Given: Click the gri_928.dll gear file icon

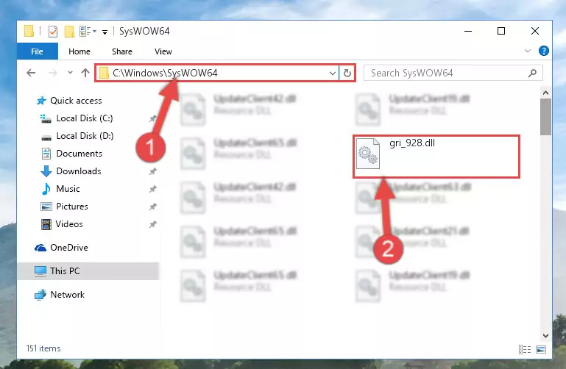Looking at the screenshot, I should coord(367,154).
